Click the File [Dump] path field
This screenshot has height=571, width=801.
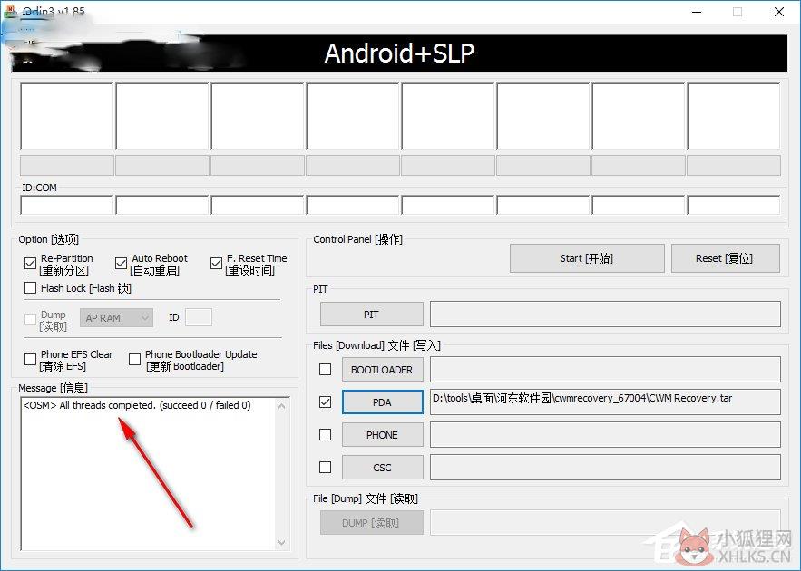(605, 523)
